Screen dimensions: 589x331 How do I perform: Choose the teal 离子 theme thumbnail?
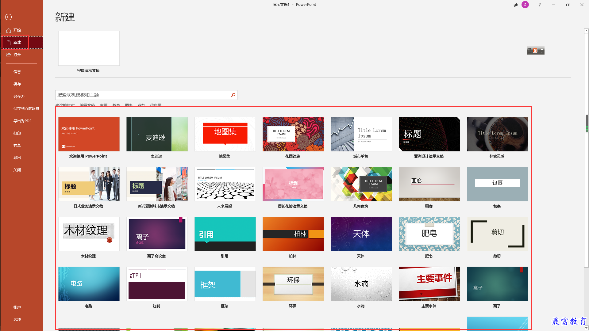coord(498,284)
